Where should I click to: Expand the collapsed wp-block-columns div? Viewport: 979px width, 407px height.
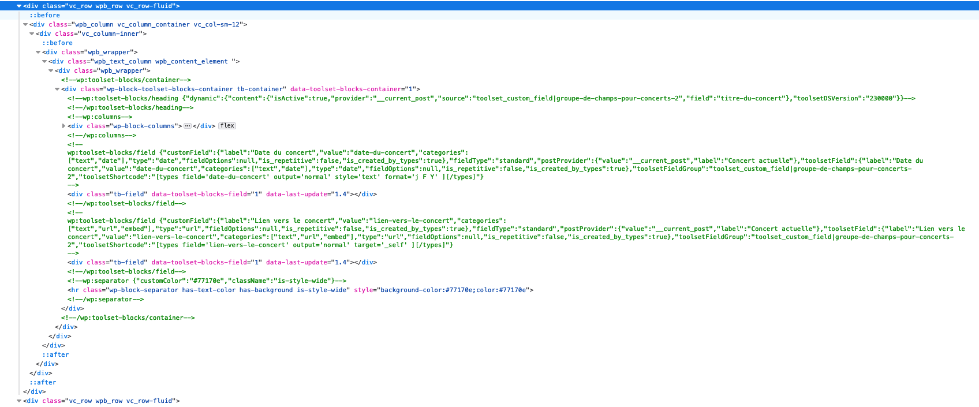(x=63, y=126)
